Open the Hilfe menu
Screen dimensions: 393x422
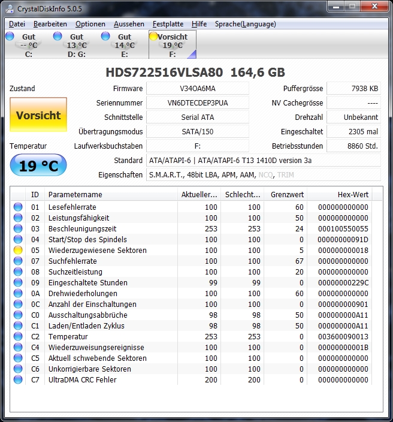pos(199,24)
